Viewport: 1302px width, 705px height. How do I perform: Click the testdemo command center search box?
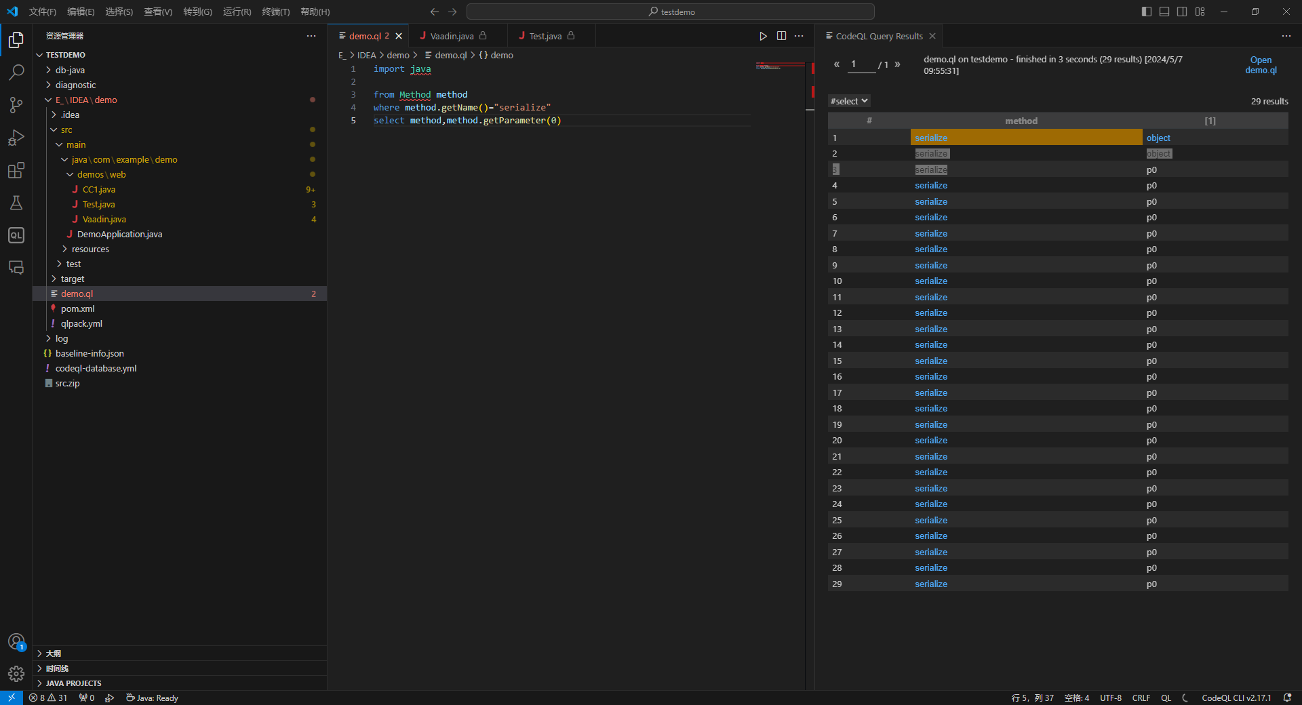671,12
